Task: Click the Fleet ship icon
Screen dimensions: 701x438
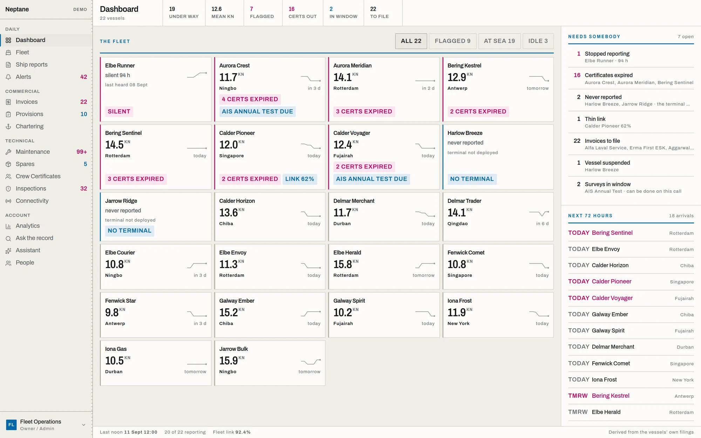Action: point(8,53)
